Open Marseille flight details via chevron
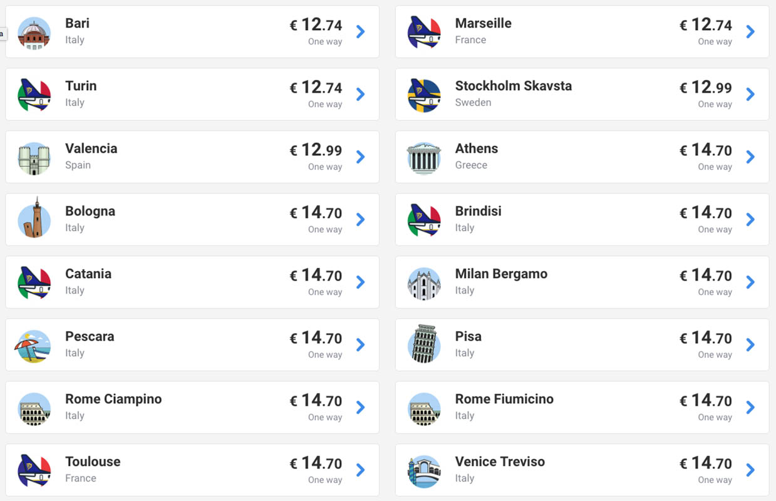This screenshot has width=776, height=501. pyautogui.click(x=750, y=31)
